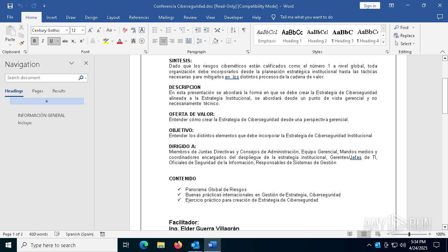Image resolution: width=448 pixels, height=252 pixels.
Task: Switch to Insert ribbon tab
Action: tap(51, 17)
